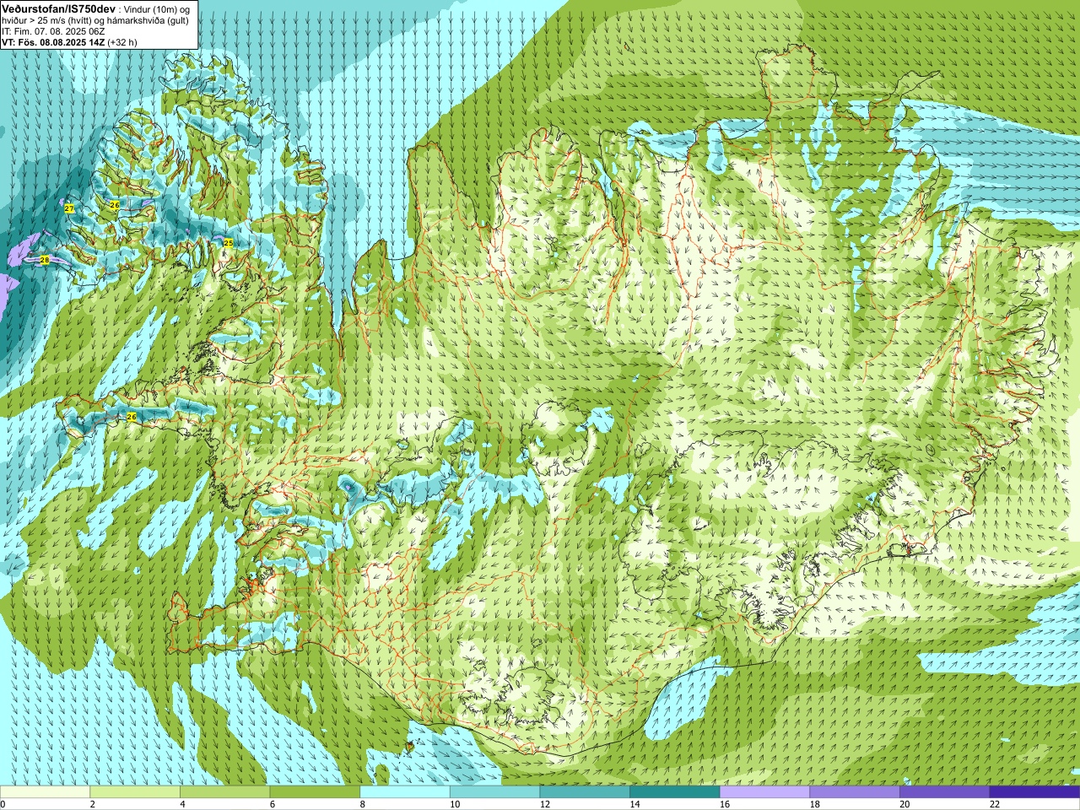Screen dimensions: 1080x810
Task: Click the legend value 10
Action: point(455,804)
